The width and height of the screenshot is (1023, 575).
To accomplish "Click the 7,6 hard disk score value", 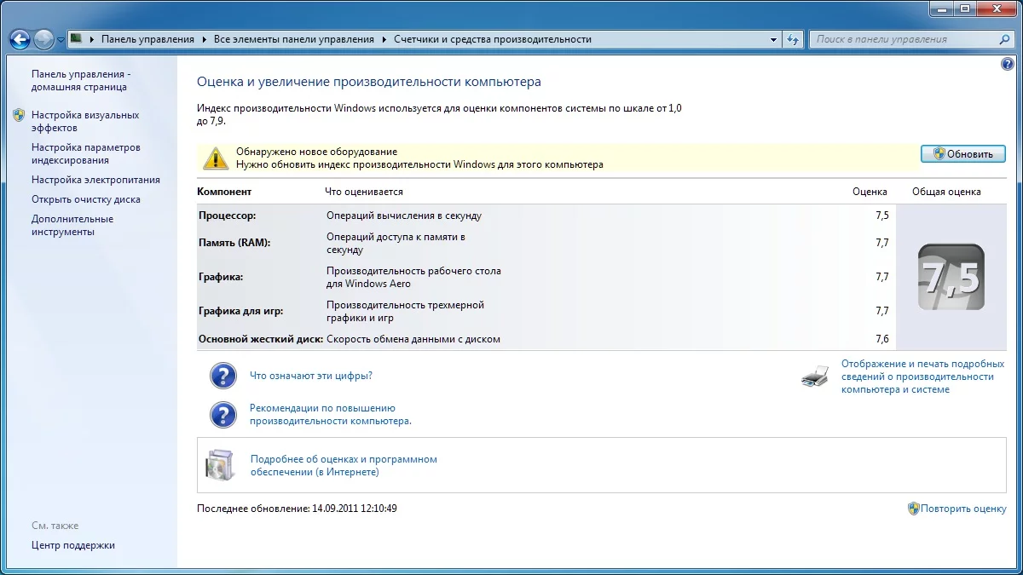I will point(881,339).
